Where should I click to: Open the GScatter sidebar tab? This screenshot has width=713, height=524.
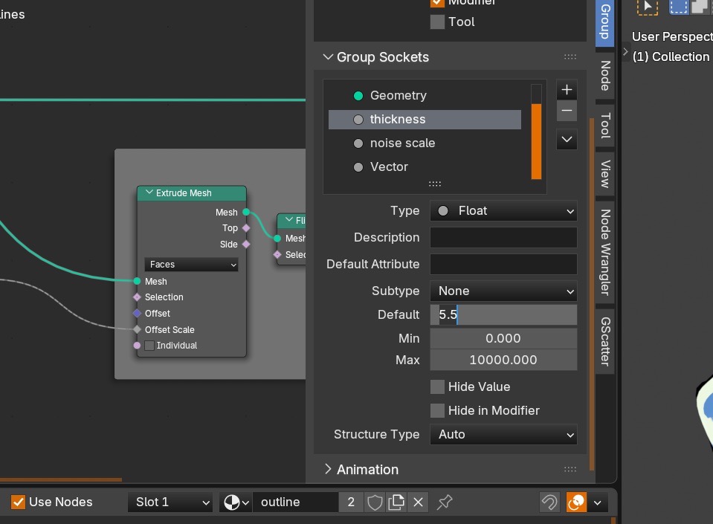(604, 341)
